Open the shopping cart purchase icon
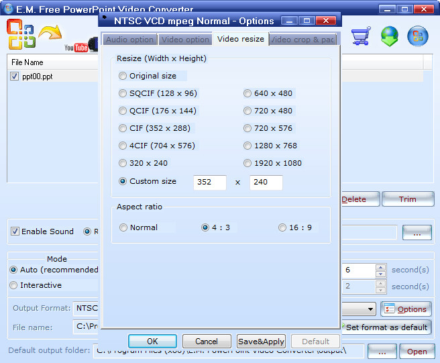The width and height of the screenshot is (440, 363). [x=361, y=36]
